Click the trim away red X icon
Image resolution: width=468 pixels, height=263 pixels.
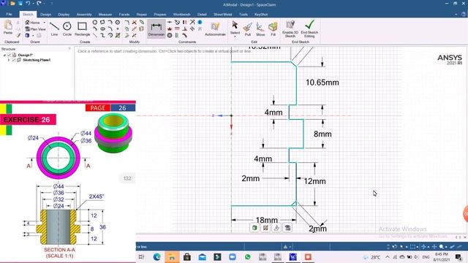(135, 23)
